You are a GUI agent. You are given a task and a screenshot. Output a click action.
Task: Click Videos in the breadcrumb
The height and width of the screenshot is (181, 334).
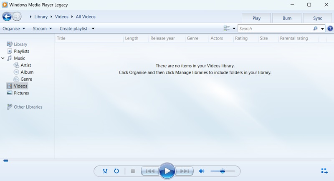click(x=62, y=17)
